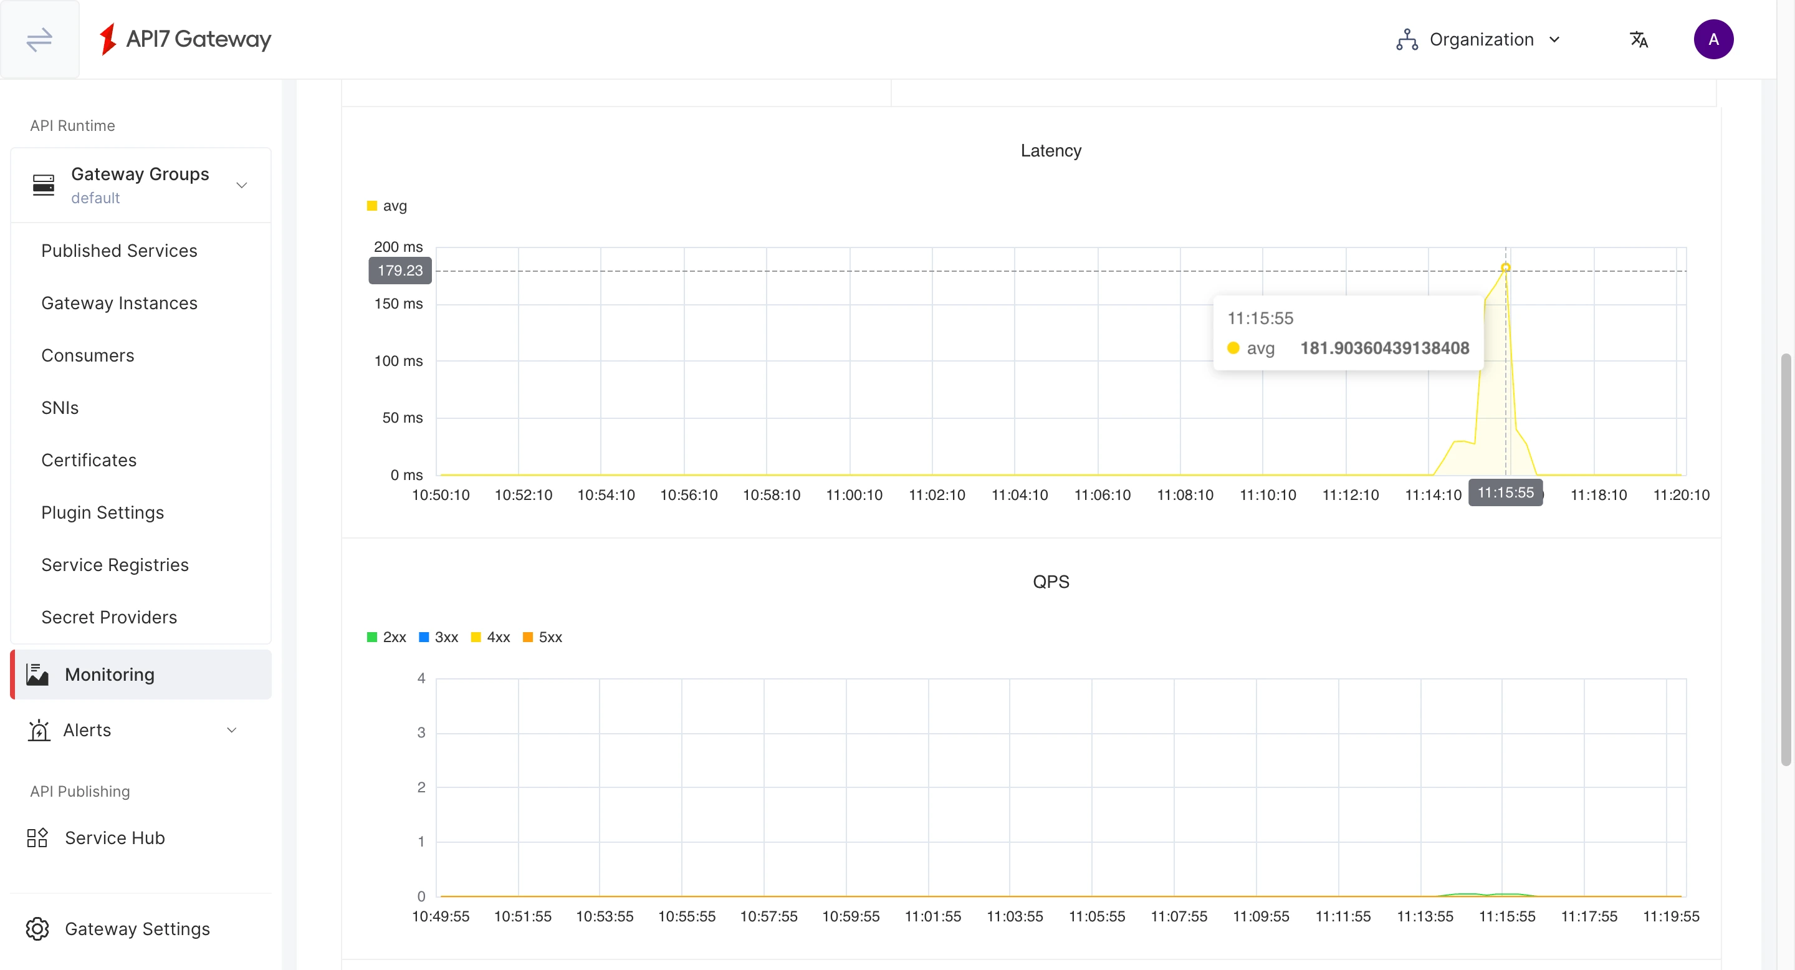Open Service Registries

point(115,565)
